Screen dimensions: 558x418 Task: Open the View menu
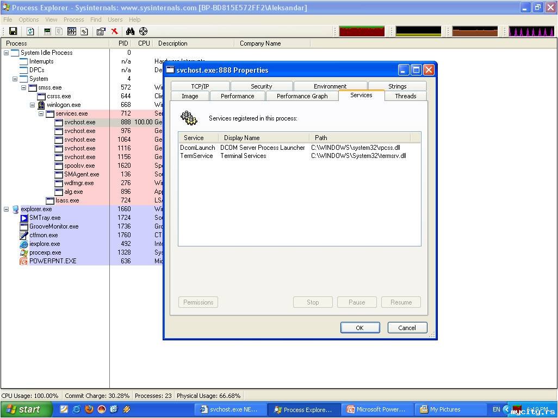(51, 20)
